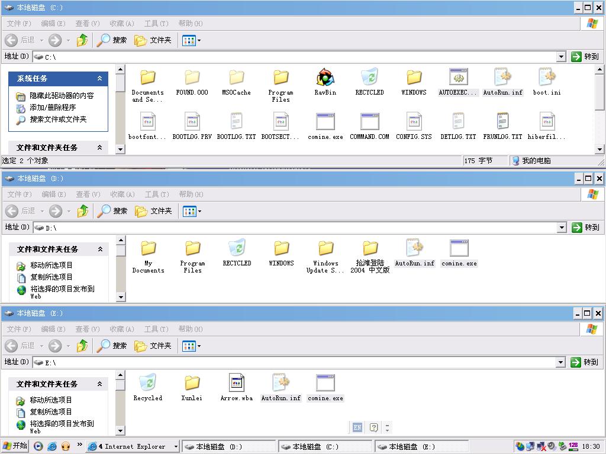Click scroll down arrow of C: file list
Image resolution: width=606 pixels, height=454 pixels.
pyautogui.click(x=599, y=149)
